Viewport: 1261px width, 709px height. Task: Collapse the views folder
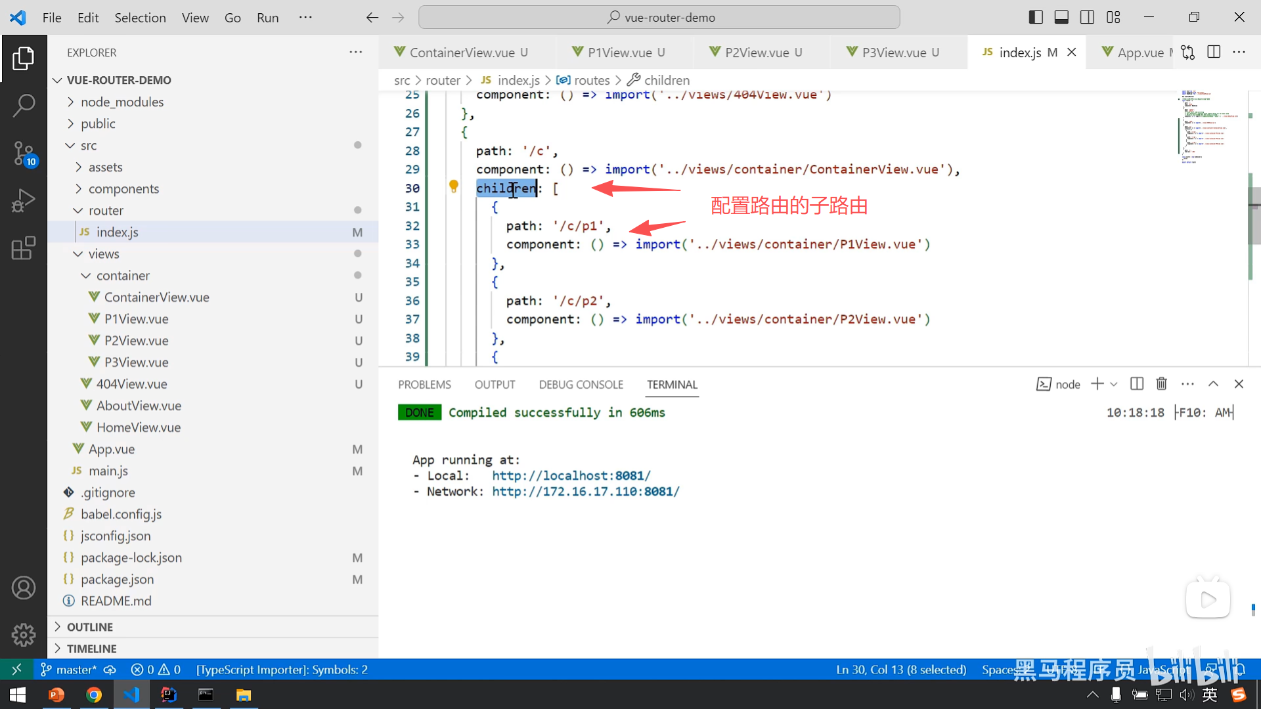pos(104,254)
